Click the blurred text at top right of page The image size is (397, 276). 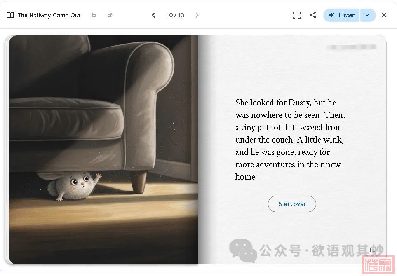click(351, 47)
